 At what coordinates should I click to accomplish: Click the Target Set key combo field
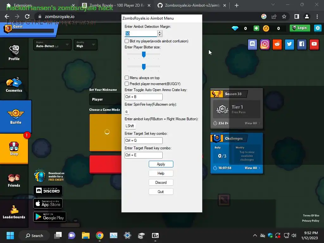point(144,140)
